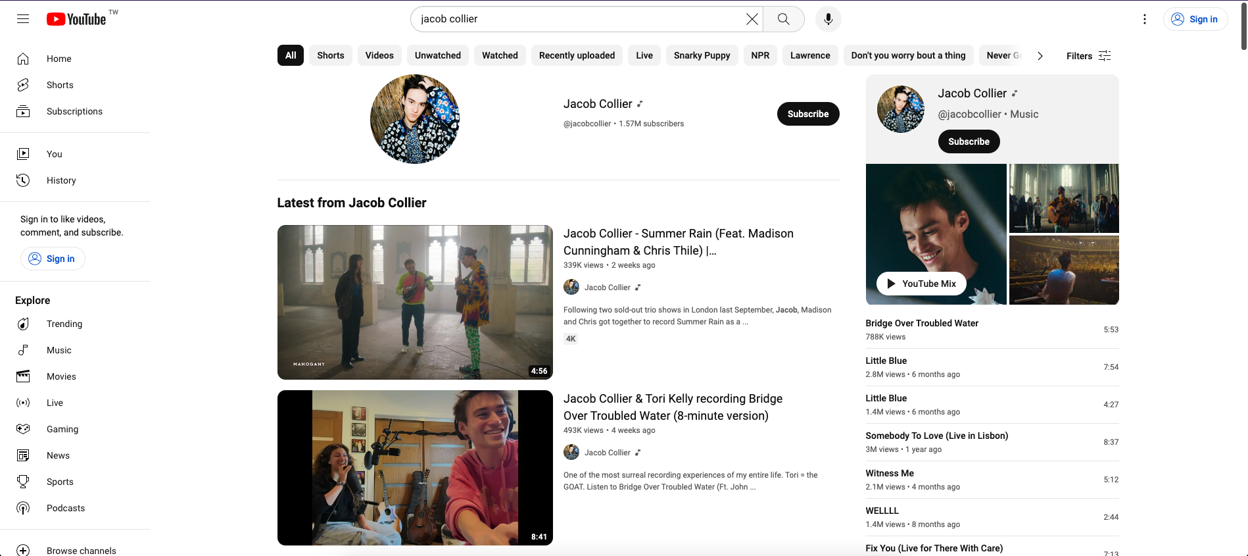
Task: Play Fix You (Live for There With Care)
Action: click(992, 549)
